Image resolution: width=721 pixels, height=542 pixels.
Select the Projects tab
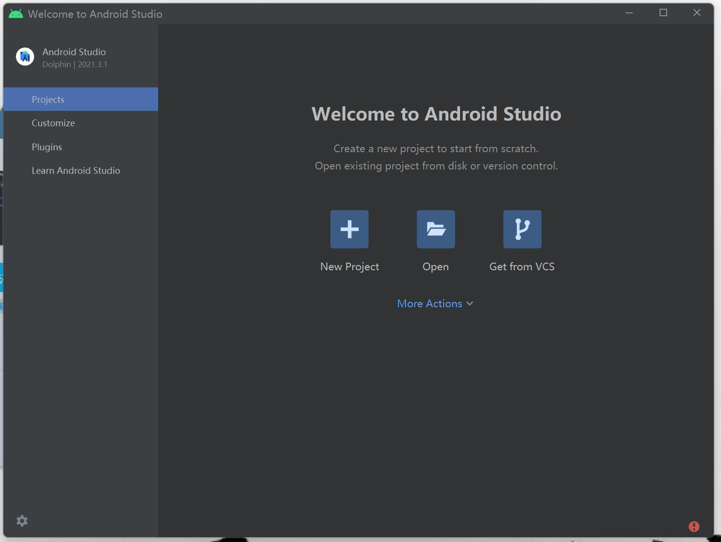point(81,99)
